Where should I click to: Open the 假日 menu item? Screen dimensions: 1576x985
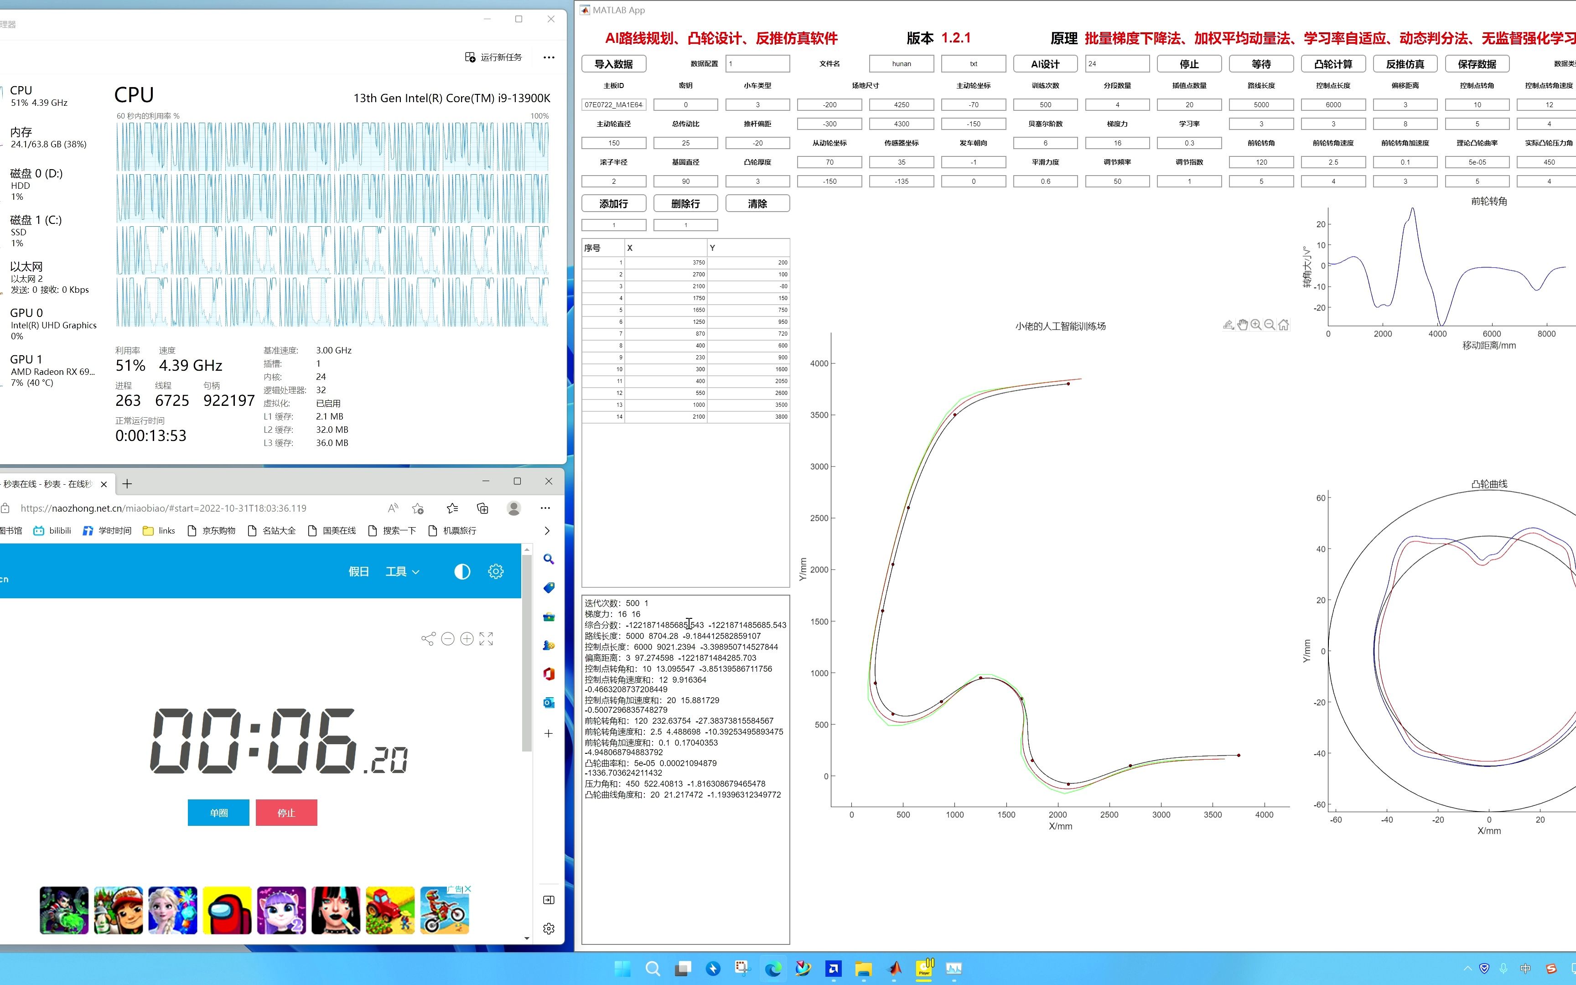click(x=358, y=571)
